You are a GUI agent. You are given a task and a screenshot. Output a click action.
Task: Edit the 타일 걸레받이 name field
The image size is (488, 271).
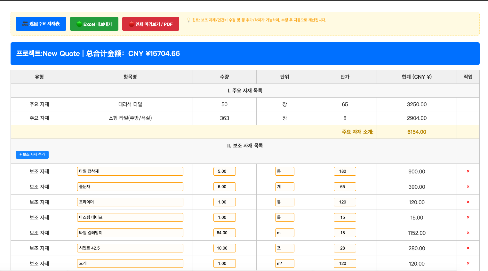click(130, 233)
